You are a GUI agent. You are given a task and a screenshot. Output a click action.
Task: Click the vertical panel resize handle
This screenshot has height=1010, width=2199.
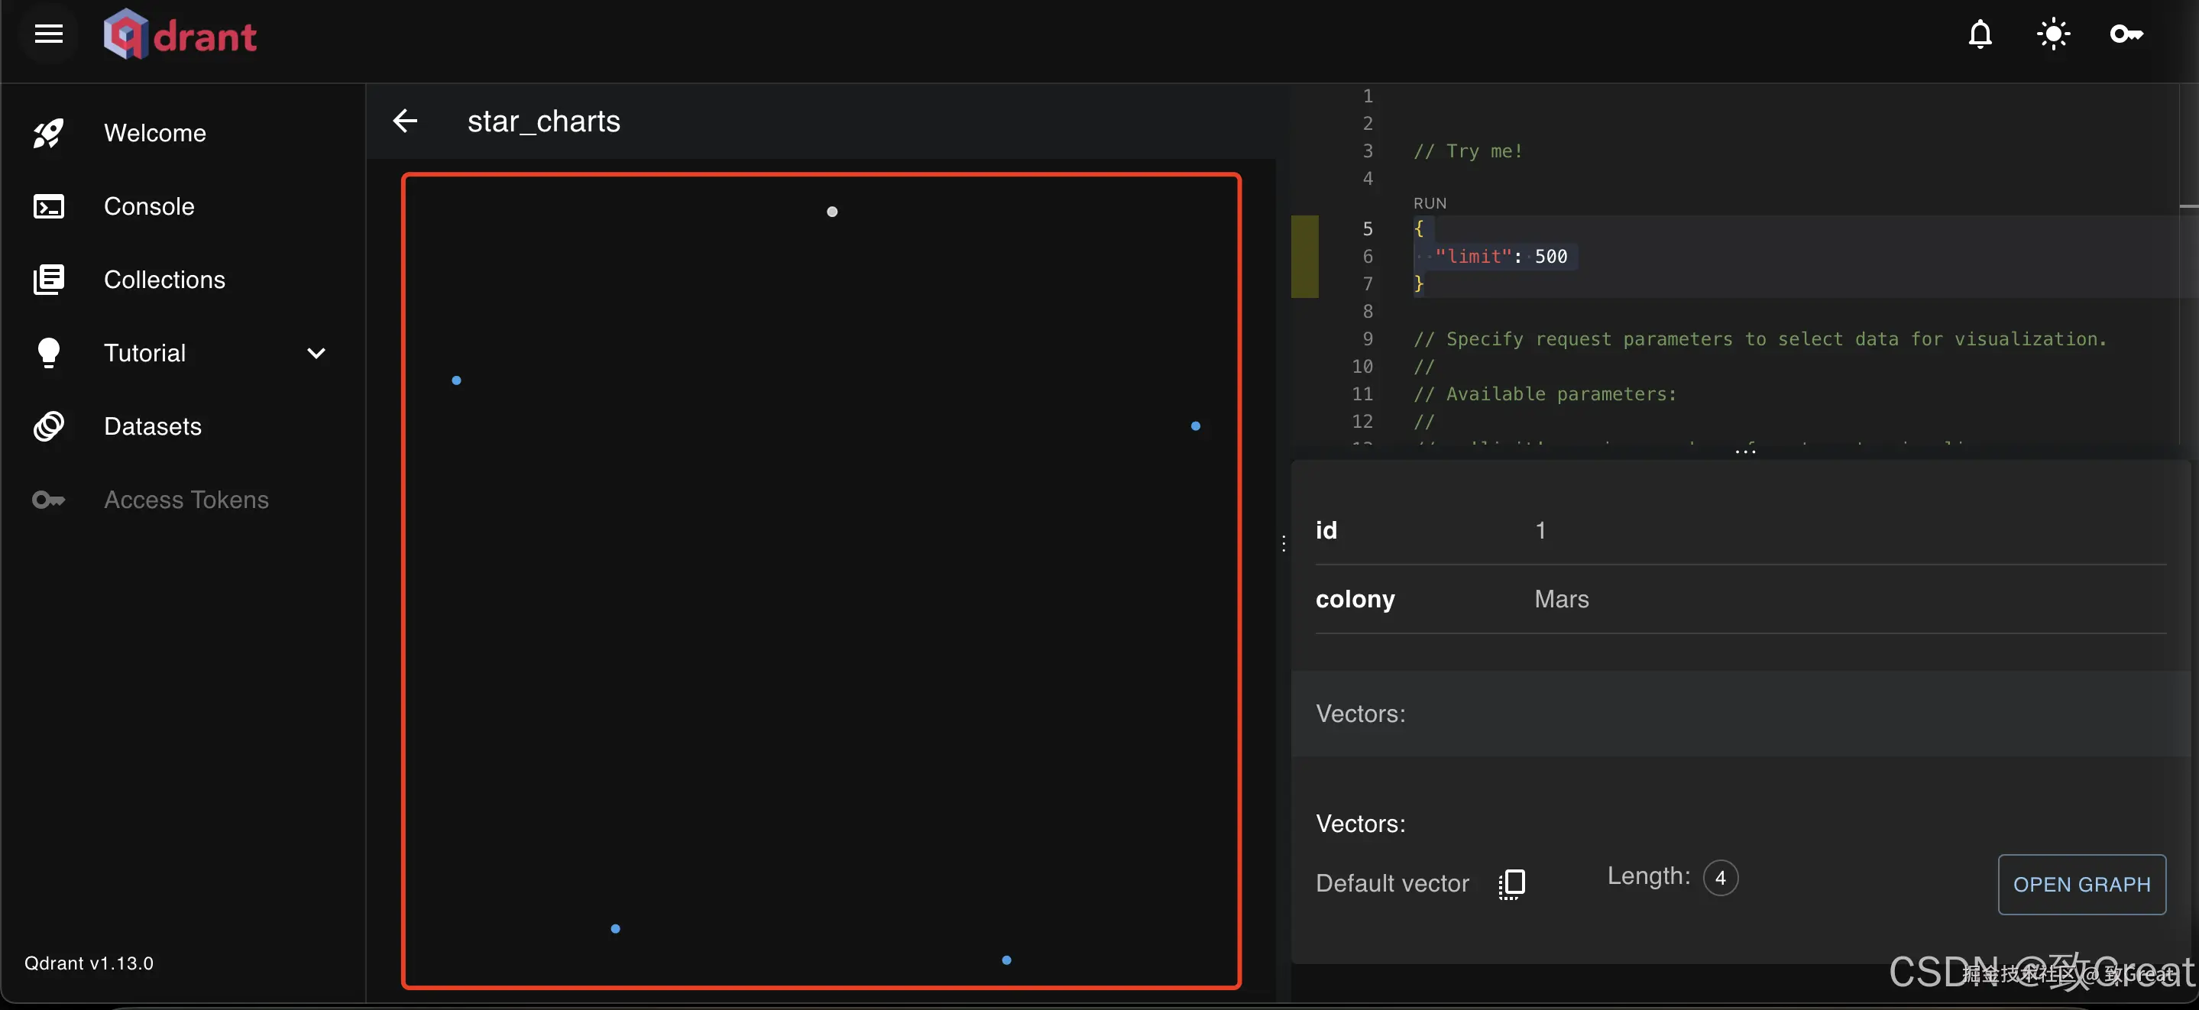click(x=1283, y=544)
